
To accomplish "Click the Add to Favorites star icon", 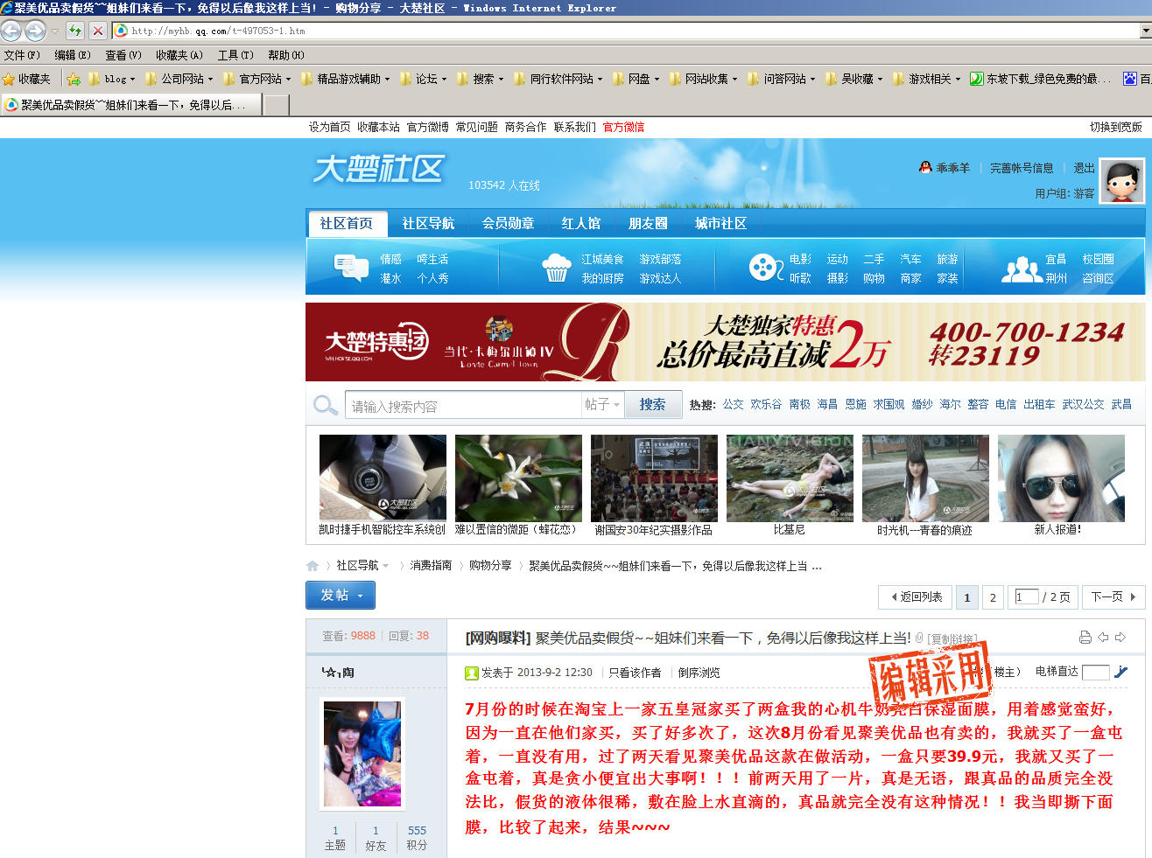I will tap(74, 79).
